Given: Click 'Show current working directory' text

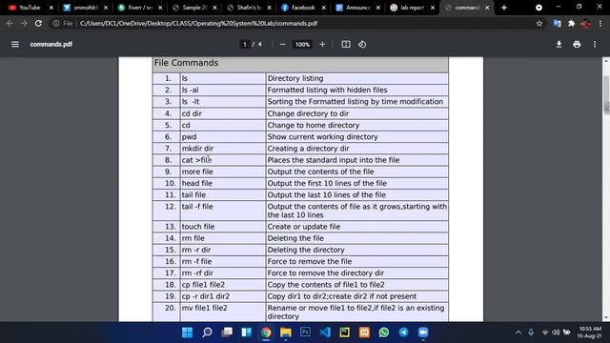Looking at the screenshot, I should [322, 137].
